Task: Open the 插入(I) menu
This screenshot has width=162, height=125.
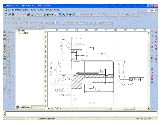Action: click(x=33, y=10)
